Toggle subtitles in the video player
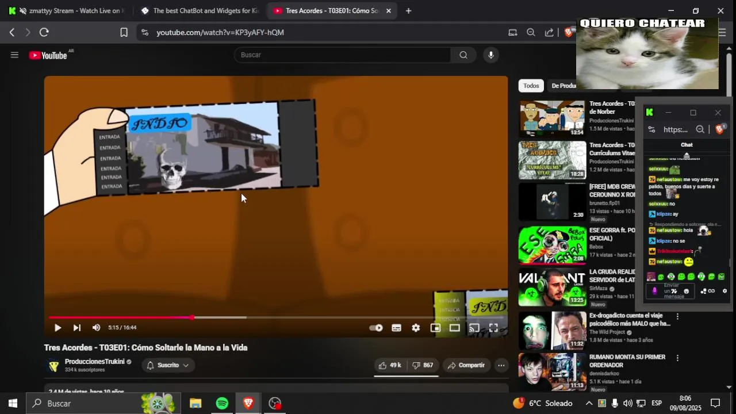The height and width of the screenshot is (414, 736). click(x=396, y=328)
